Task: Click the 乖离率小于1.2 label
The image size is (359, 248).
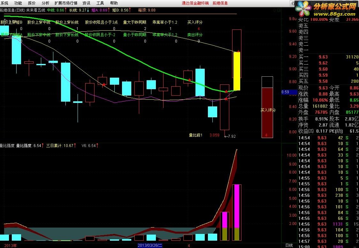Action: [165, 22]
